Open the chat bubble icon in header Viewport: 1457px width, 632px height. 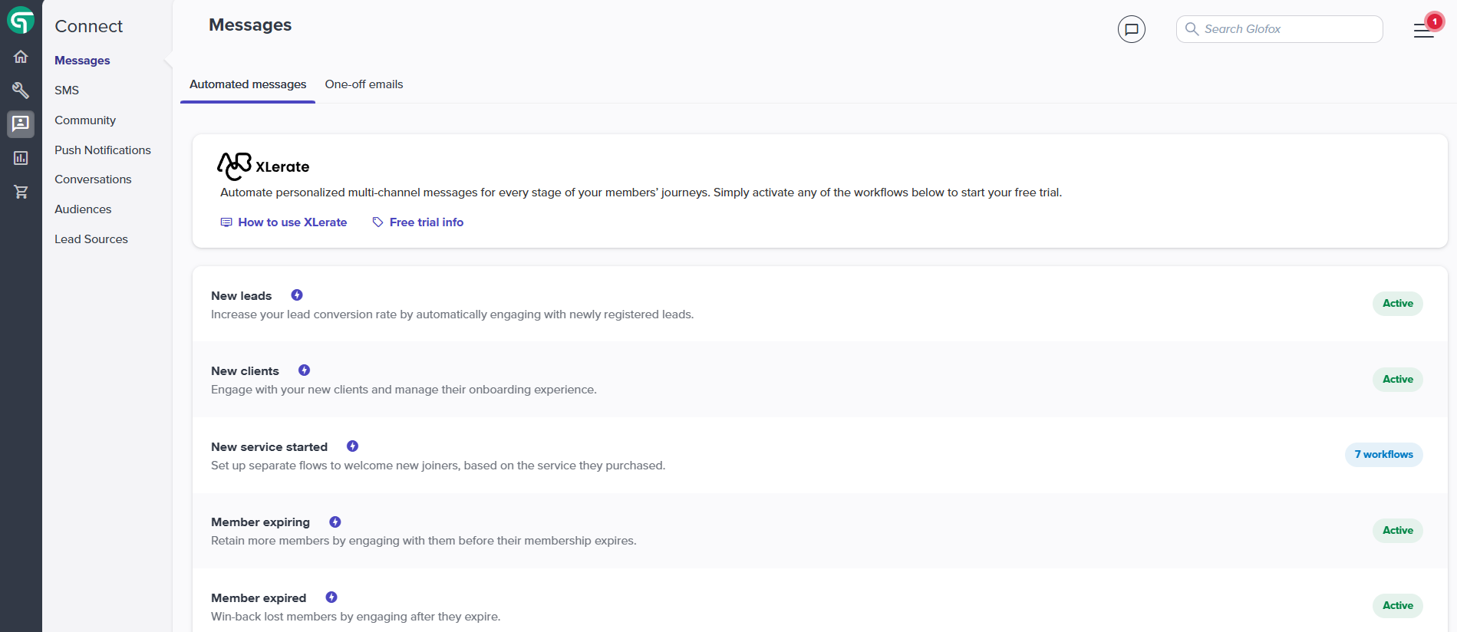pos(1131,29)
